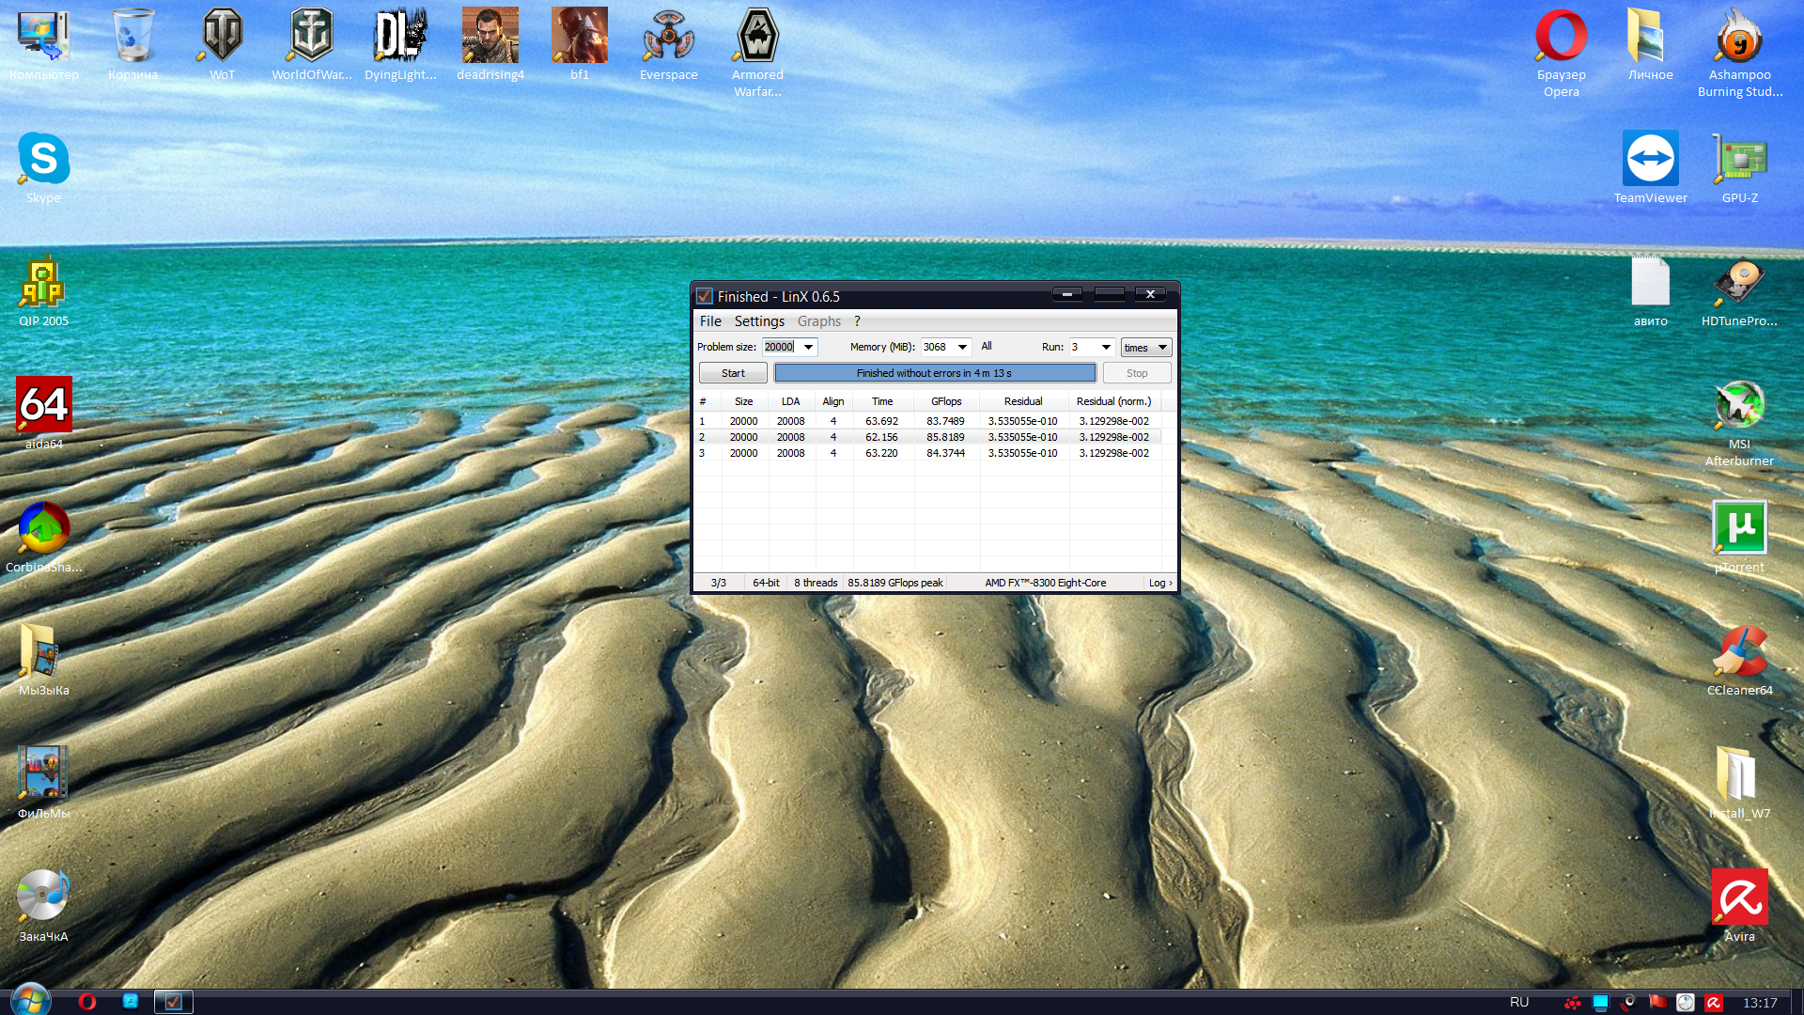Open TeamViewer desktop shortcut
The height and width of the screenshot is (1015, 1804).
1650,160
